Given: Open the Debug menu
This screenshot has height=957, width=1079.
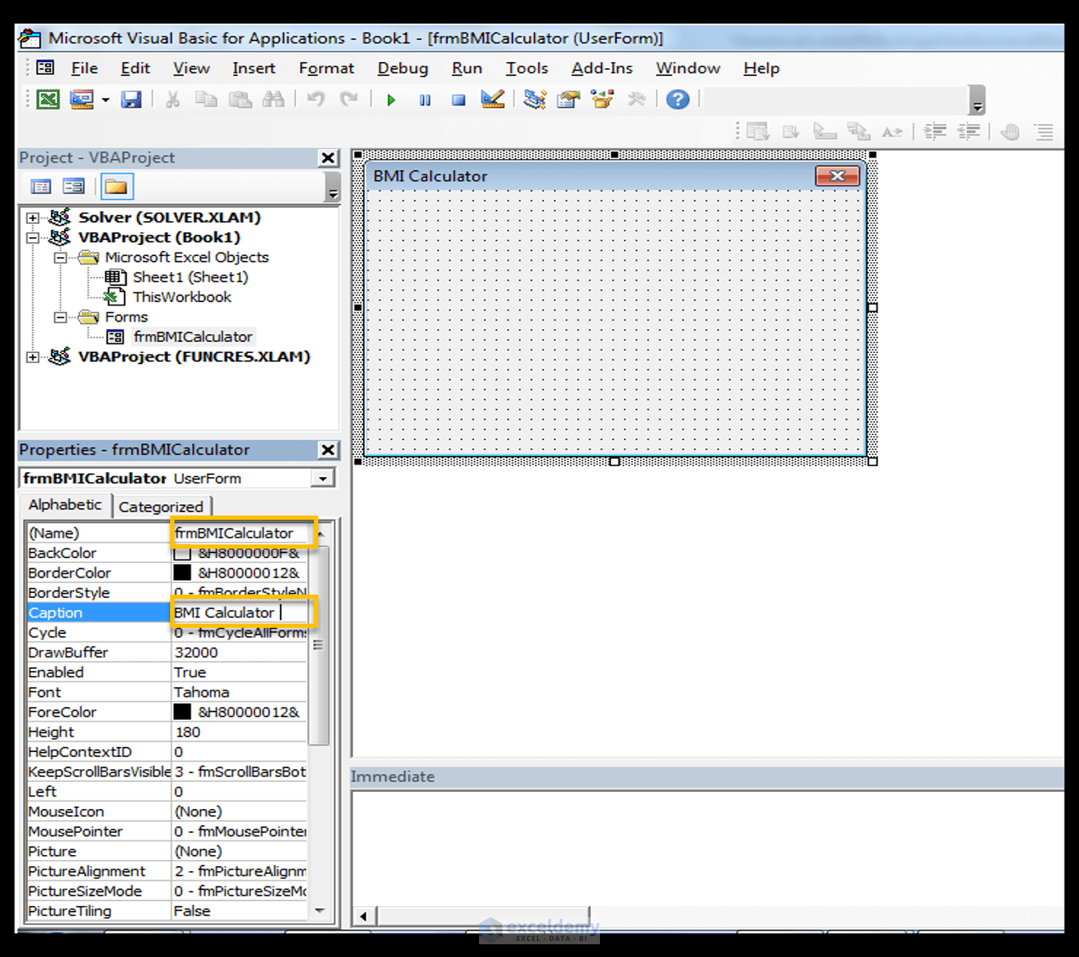Looking at the screenshot, I should click(x=402, y=68).
